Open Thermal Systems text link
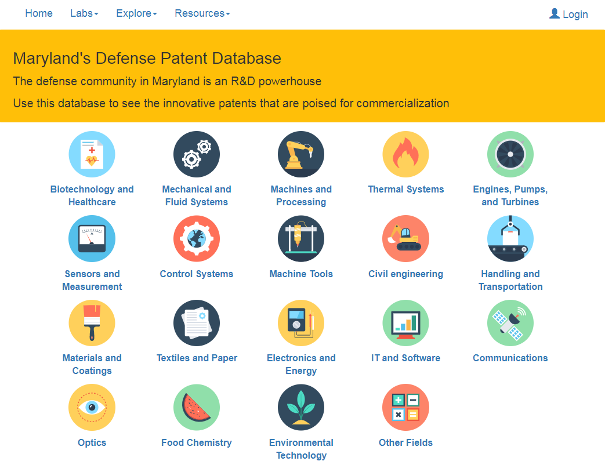Viewport: 605px width, 472px height. [405, 190]
